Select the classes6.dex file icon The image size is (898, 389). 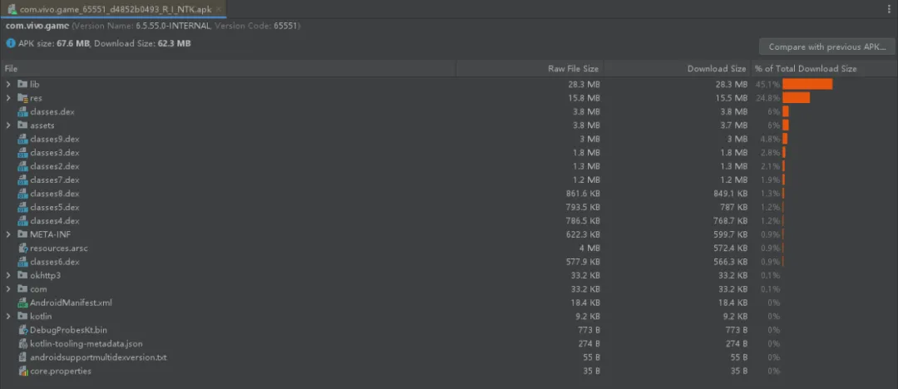tap(22, 262)
